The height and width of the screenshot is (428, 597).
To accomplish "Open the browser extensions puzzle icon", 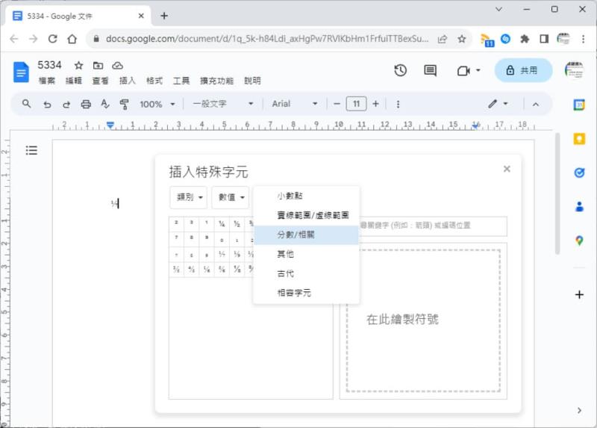I will [x=525, y=39].
